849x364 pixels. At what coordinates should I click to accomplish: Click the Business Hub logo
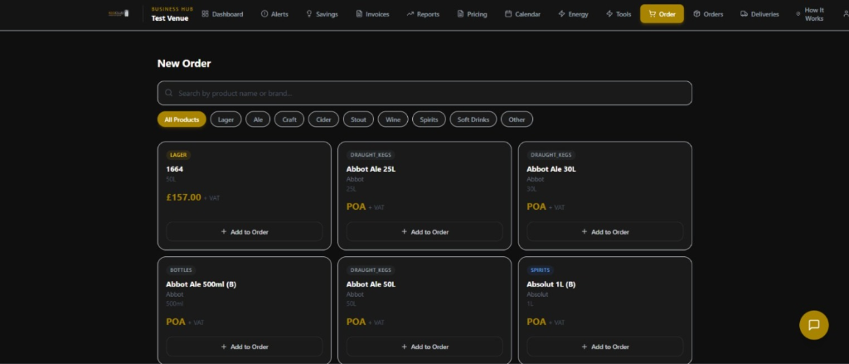pos(119,13)
